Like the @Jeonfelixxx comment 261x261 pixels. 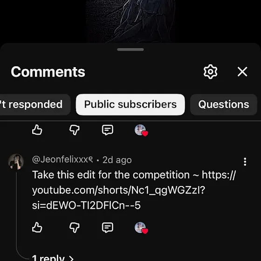tap(37, 227)
